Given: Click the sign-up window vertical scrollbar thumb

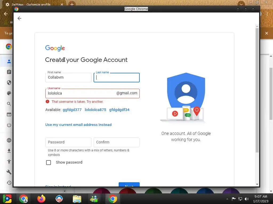Looking at the screenshot, I should point(257,90).
